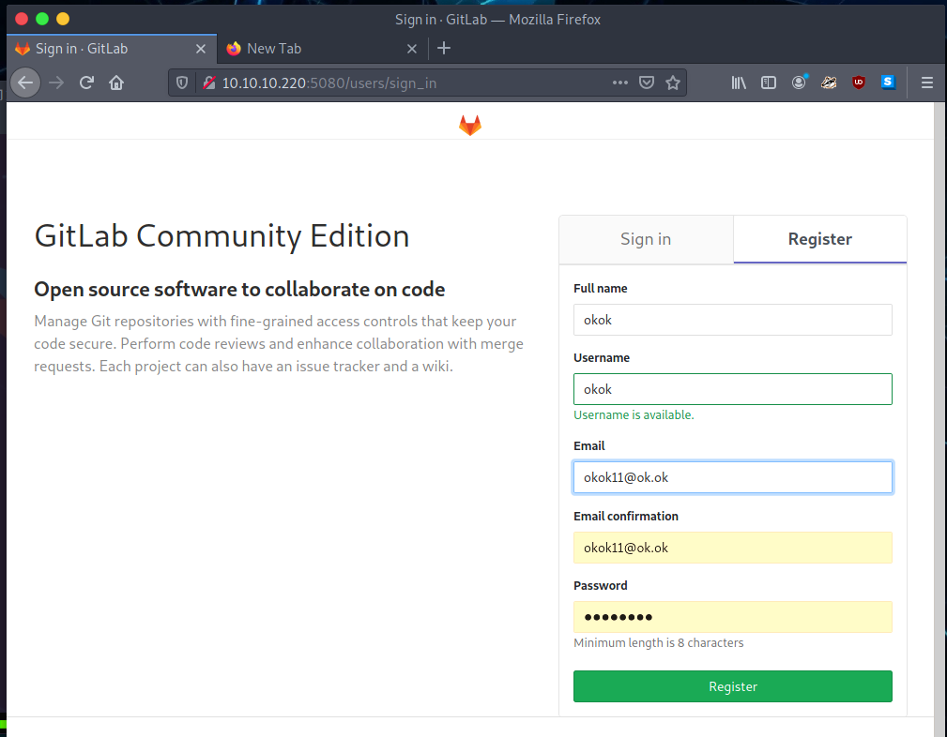Click into the Email input field
The height and width of the screenshot is (737, 947).
(x=733, y=477)
